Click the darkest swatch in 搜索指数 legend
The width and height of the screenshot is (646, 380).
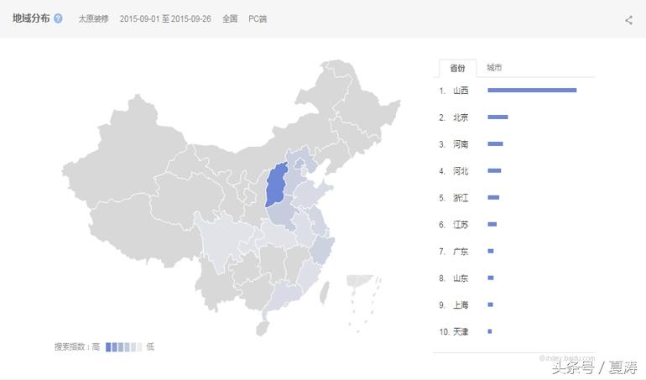click(108, 347)
